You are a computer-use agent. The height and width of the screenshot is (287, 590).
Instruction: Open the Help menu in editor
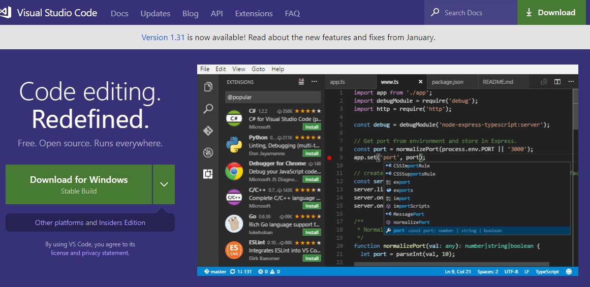tap(277, 69)
